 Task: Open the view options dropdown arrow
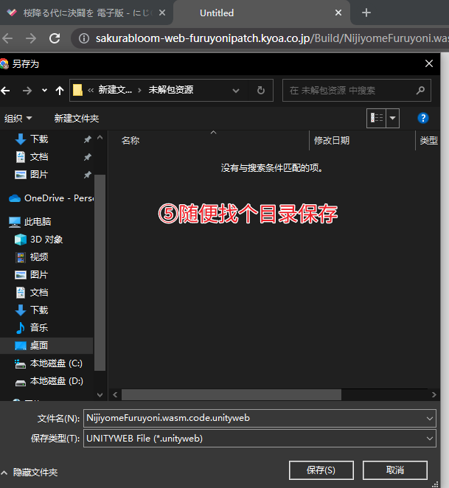coord(393,118)
